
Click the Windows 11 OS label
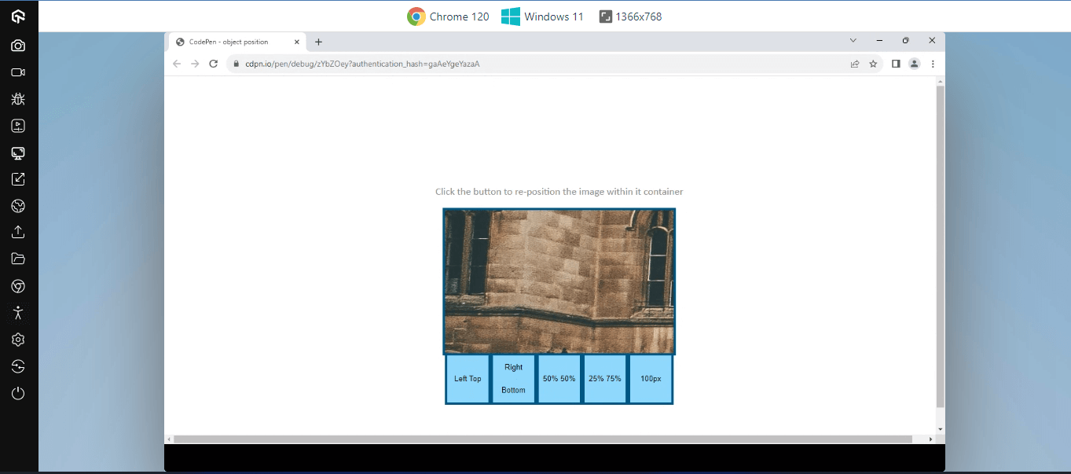tap(542, 17)
